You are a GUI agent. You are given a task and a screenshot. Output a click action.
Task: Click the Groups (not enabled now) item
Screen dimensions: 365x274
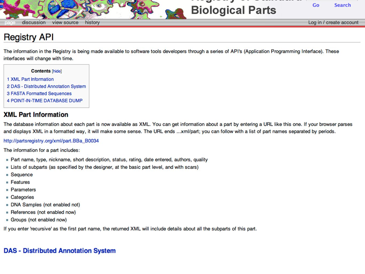(39, 220)
